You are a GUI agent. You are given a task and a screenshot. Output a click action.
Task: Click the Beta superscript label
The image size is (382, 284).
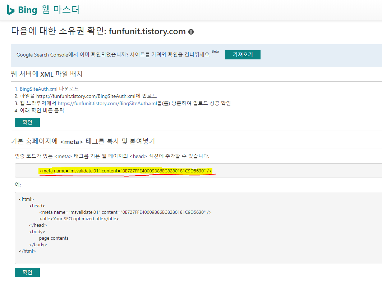(215, 51)
